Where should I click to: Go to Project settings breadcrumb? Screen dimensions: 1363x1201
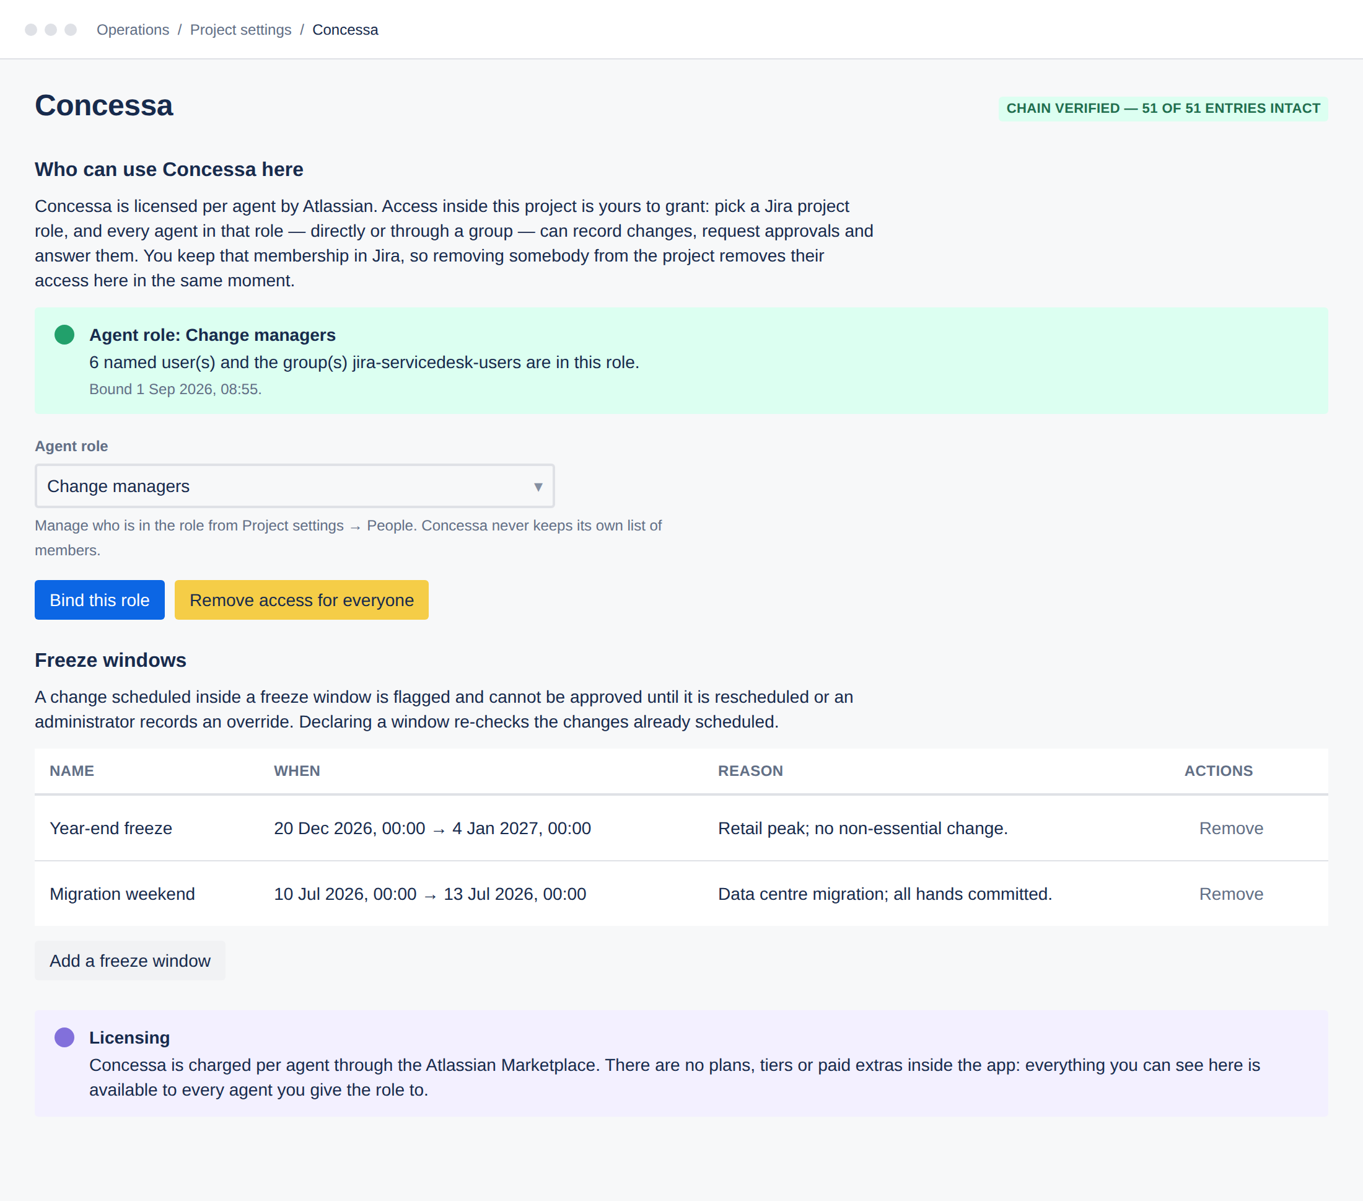point(241,30)
